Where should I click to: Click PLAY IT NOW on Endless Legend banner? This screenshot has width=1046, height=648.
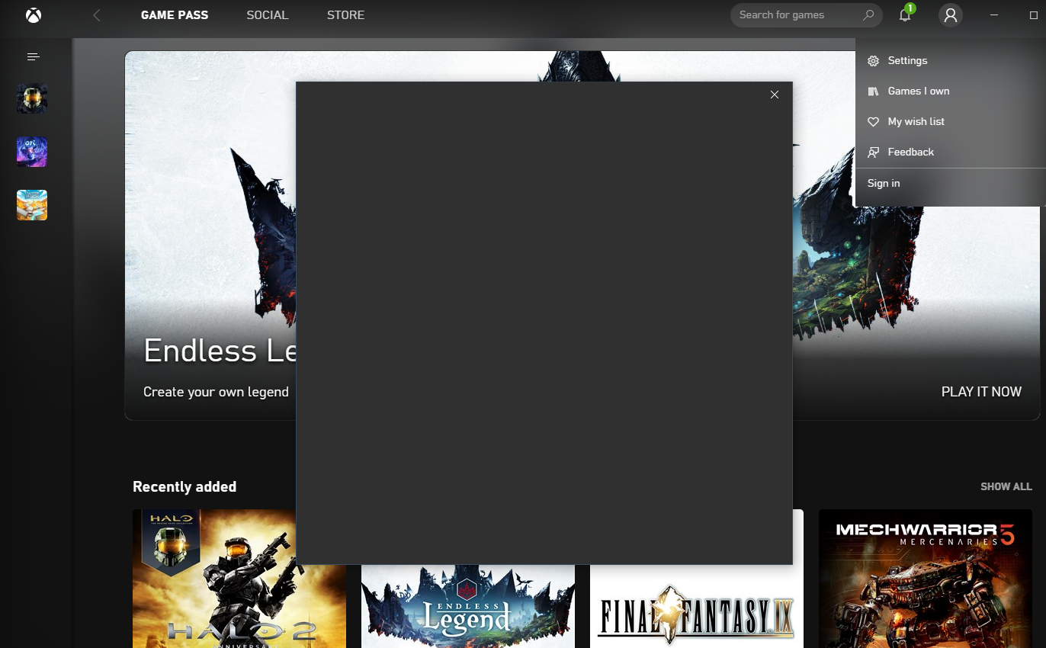click(x=981, y=391)
